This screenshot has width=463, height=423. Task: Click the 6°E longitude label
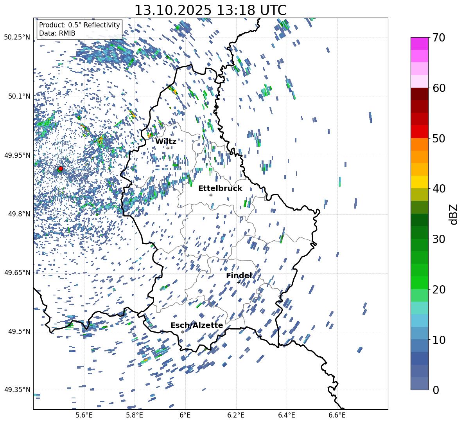point(185,415)
